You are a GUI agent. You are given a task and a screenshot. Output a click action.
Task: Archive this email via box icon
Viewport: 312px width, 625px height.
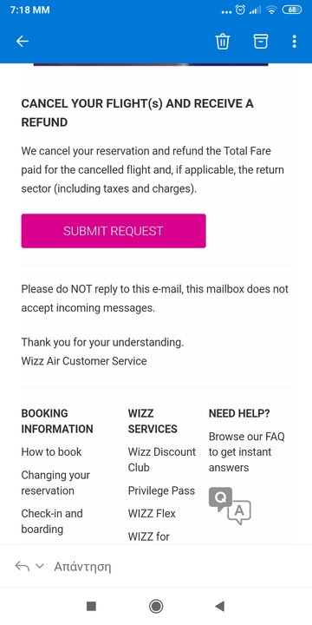coord(261,41)
